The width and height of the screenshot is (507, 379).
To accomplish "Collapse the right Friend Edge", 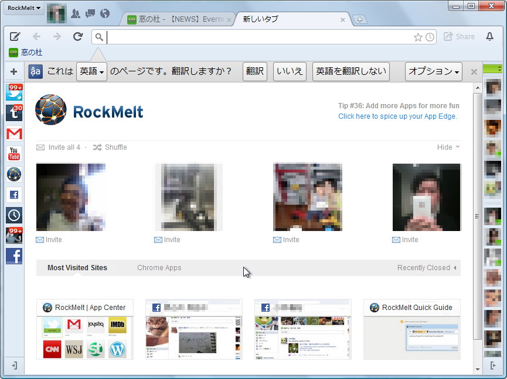I will (x=493, y=366).
